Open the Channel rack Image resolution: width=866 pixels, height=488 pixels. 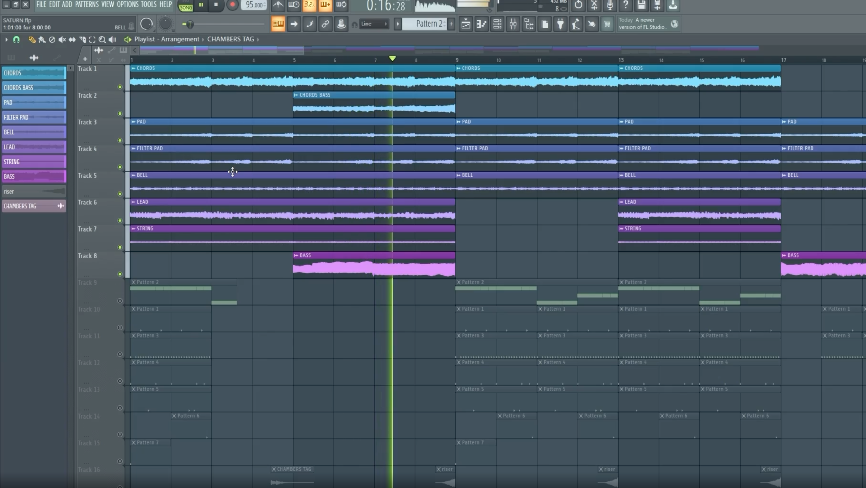[497, 24]
